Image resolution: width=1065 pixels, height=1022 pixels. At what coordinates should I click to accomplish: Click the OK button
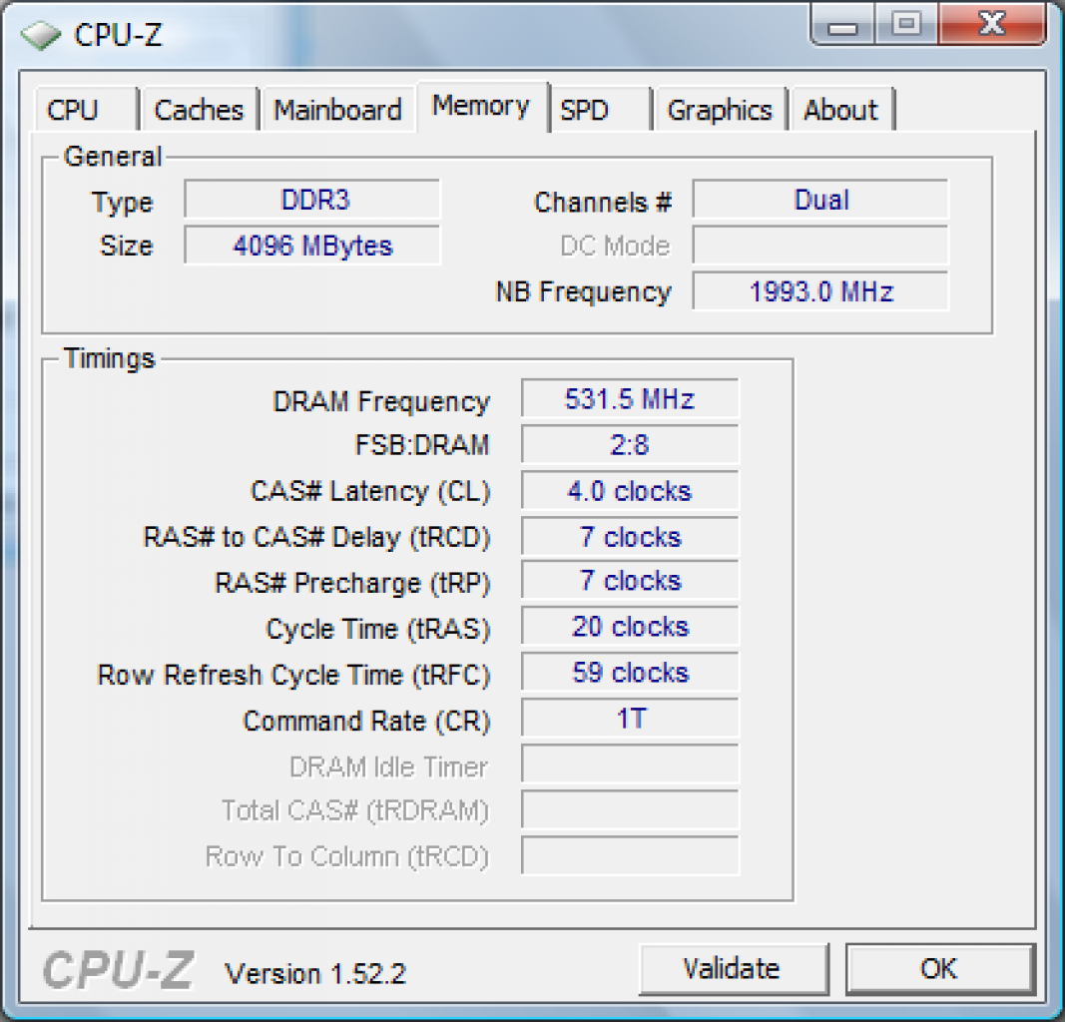[x=940, y=968]
